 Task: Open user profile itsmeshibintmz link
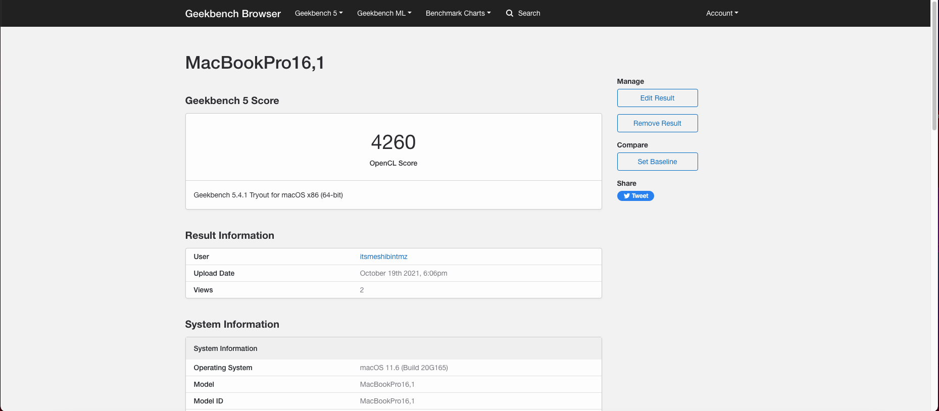pos(383,256)
